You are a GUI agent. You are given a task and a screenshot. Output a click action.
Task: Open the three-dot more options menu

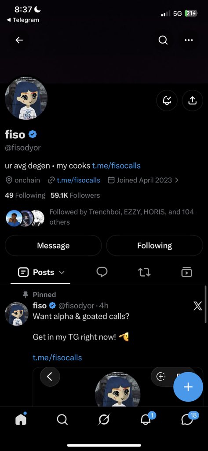click(189, 40)
